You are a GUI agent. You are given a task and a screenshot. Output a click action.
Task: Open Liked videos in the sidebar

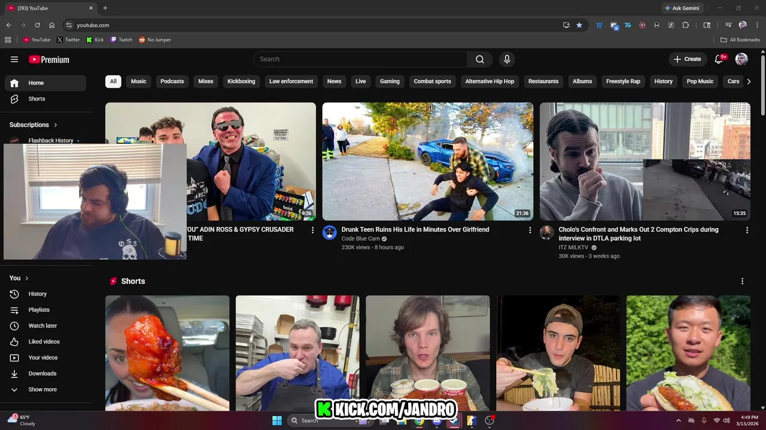tap(45, 342)
